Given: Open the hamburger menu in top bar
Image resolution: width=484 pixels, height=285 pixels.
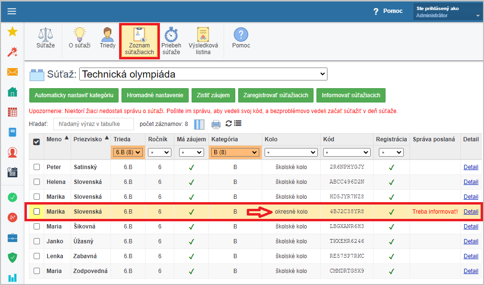Looking at the screenshot, I should tap(12, 11).
